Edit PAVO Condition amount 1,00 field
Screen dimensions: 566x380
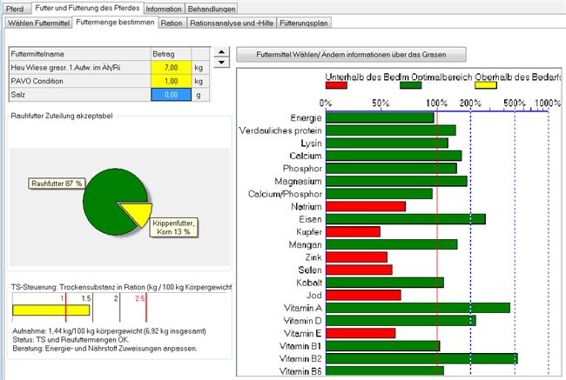pos(171,81)
